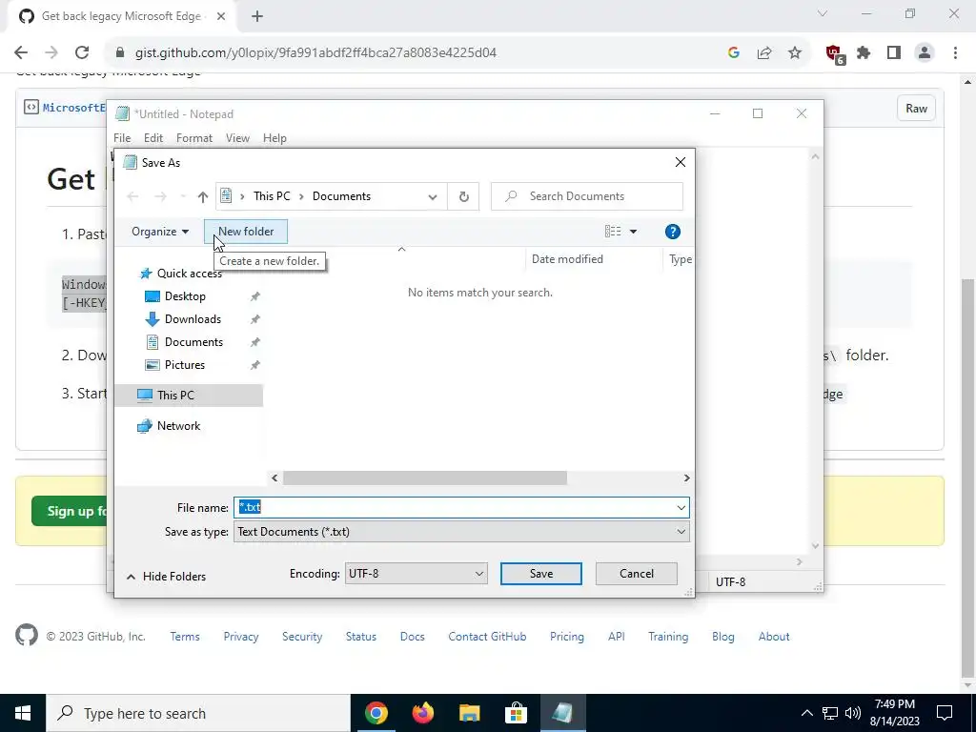The image size is (976, 732).
Task: Click the volume icon in the system tray
Action: coord(853,713)
